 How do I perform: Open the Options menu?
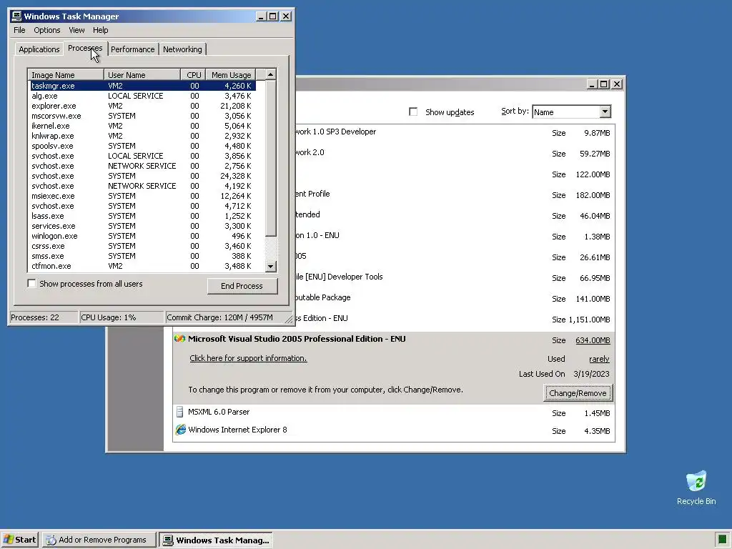47,30
